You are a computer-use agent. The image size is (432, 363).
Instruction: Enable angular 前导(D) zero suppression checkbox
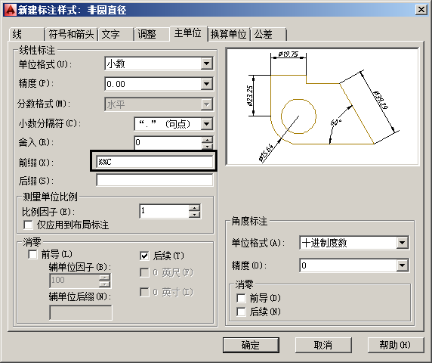[241, 298]
